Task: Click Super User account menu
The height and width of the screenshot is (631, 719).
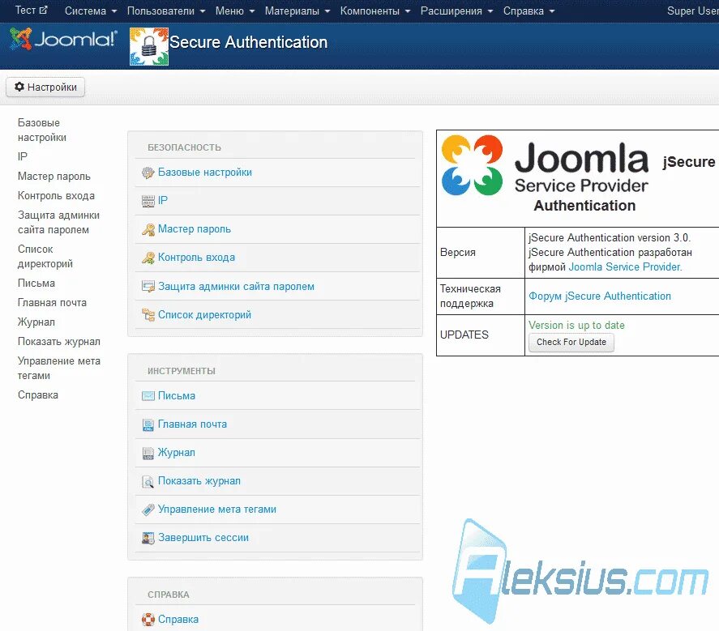Action: tap(692, 11)
